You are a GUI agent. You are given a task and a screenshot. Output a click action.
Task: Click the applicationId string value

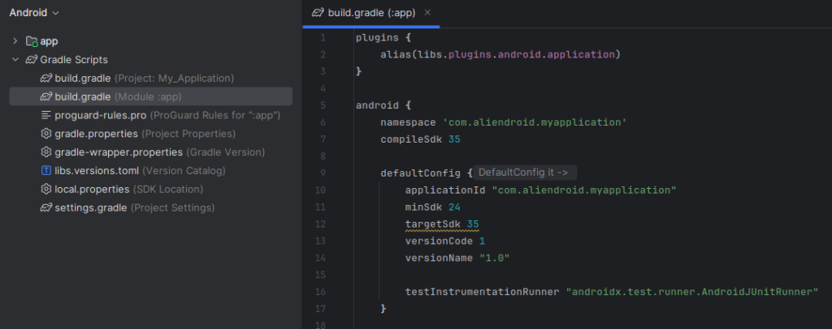584,190
